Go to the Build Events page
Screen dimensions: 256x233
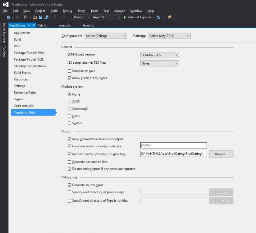click(x=22, y=73)
